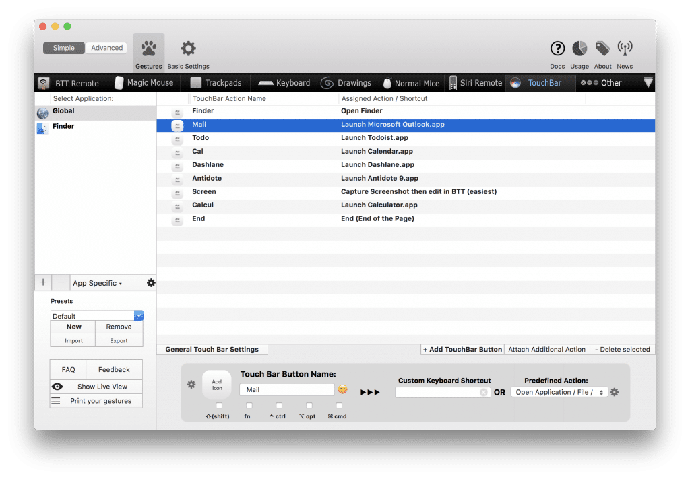Edit the Touch Bar Button Name field
This screenshot has height=479, width=690.
[287, 389]
